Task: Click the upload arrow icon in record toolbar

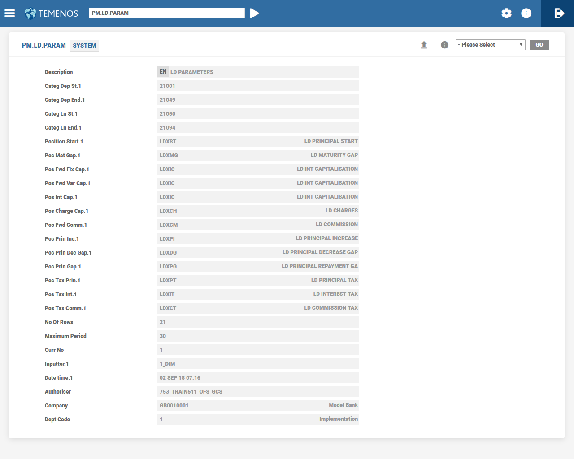Action: click(424, 45)
